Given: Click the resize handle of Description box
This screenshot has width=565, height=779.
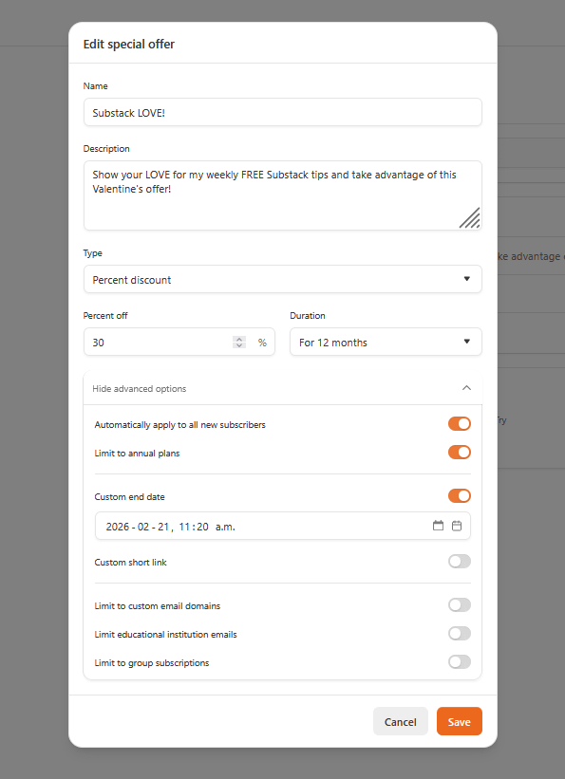Looking at the screenshot, I should (469, 218).
